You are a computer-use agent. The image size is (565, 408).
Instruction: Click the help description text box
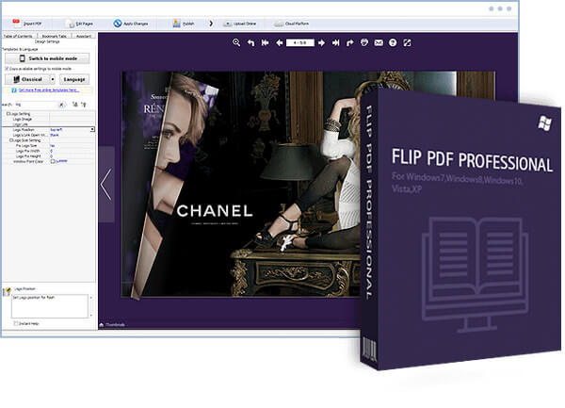50,306
